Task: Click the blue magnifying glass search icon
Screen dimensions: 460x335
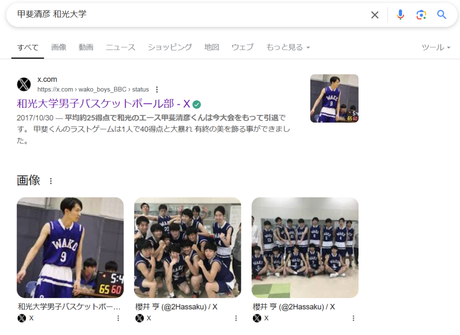Action: point(442,15)
